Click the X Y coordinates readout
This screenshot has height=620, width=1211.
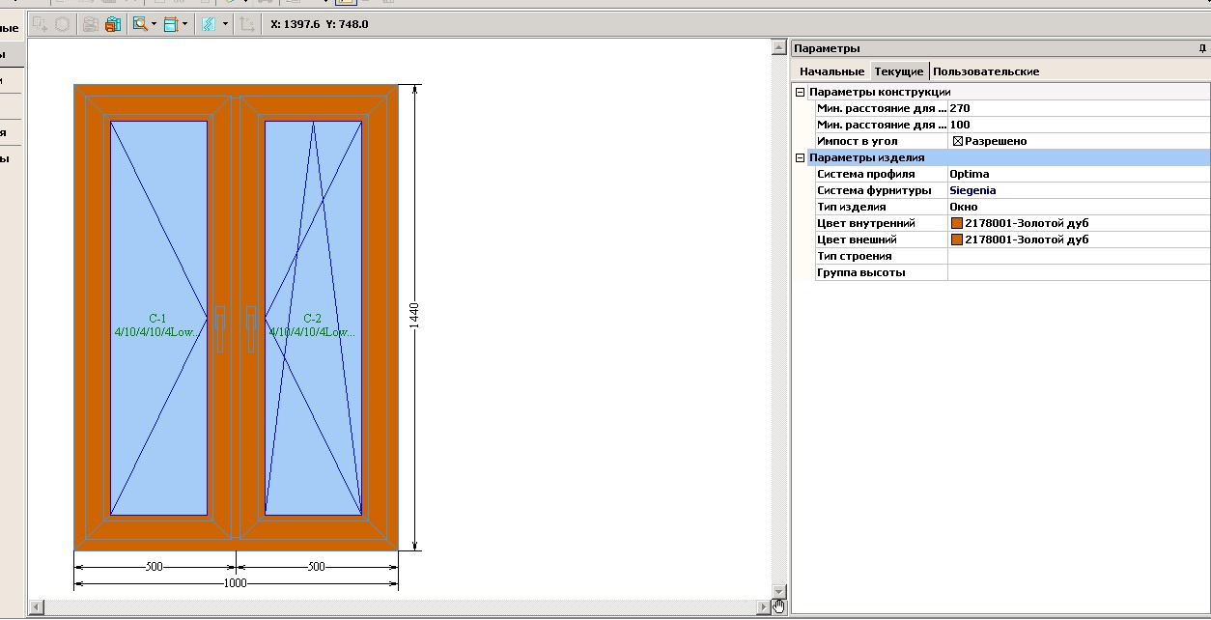(320, 24)
